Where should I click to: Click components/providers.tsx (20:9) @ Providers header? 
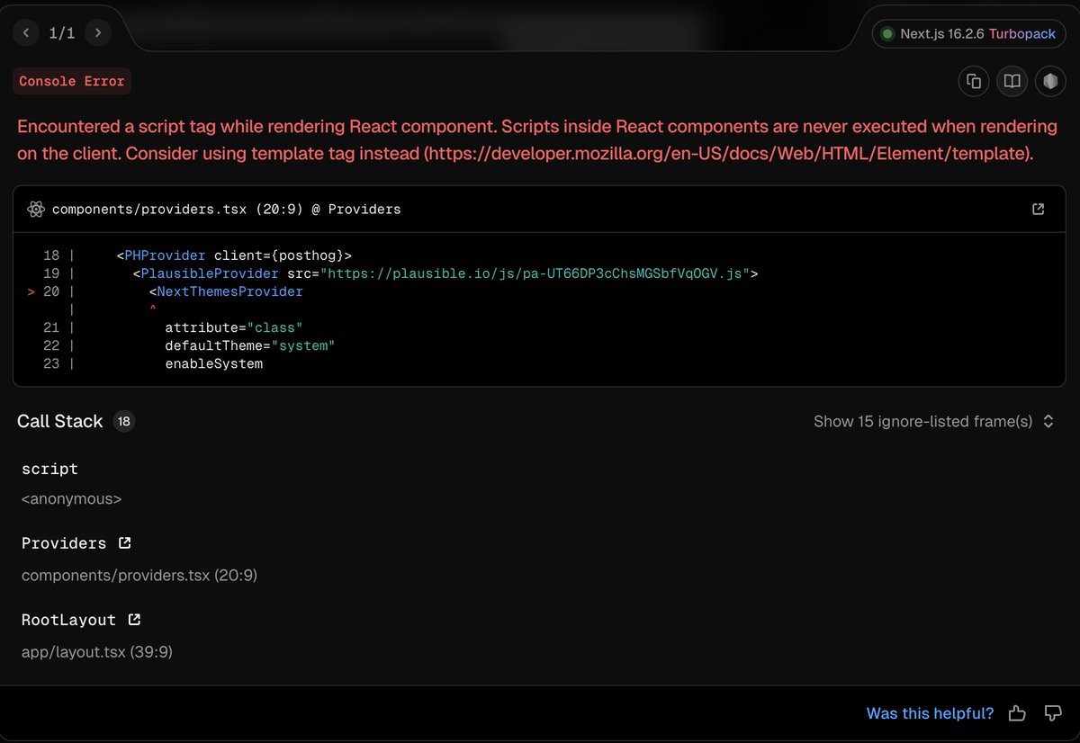click(x=227, y=209)
